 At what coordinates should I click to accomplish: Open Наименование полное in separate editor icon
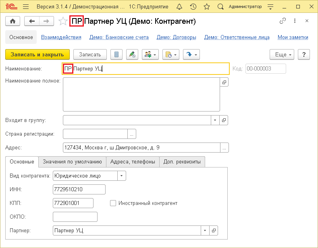(224, 82)
